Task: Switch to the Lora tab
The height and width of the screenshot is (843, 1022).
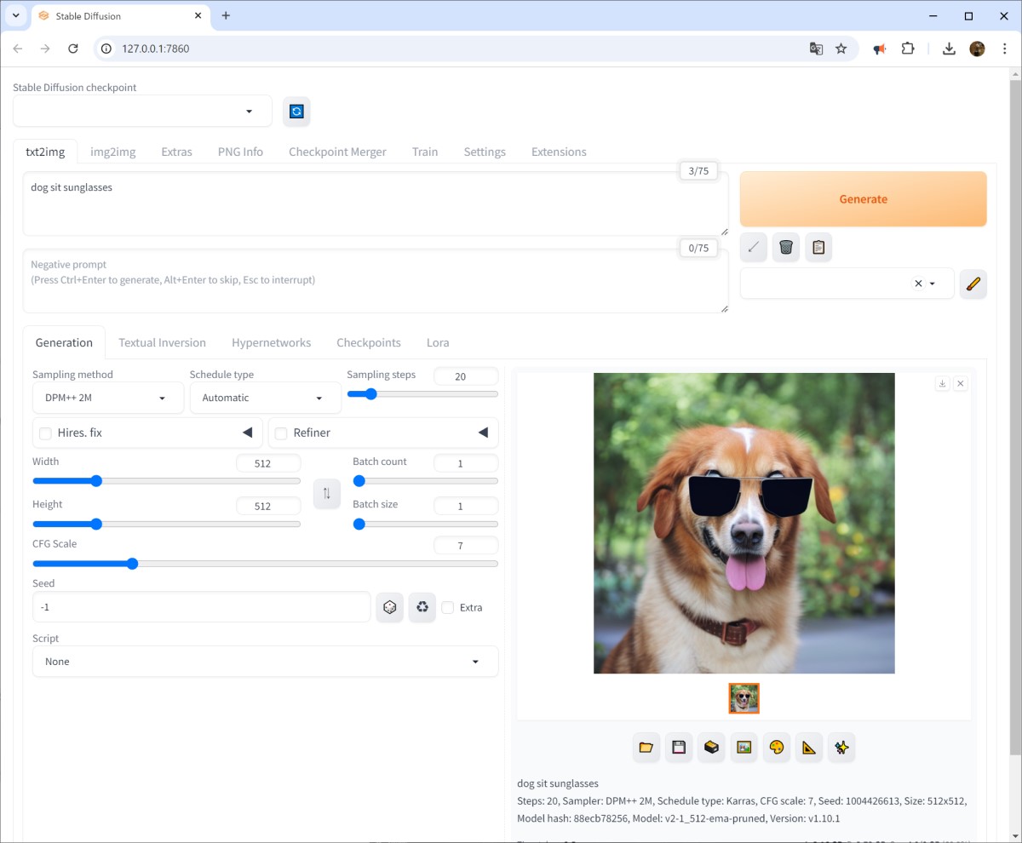Action: 438,342
